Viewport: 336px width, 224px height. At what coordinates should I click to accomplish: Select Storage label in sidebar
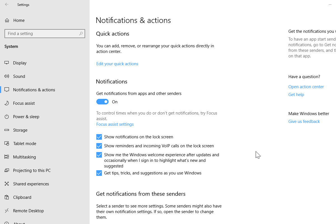point(20,130)
